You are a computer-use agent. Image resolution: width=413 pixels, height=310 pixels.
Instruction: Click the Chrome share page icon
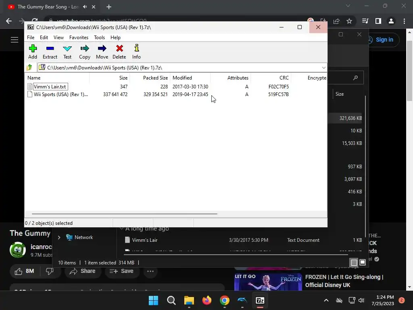pos(336,21)
